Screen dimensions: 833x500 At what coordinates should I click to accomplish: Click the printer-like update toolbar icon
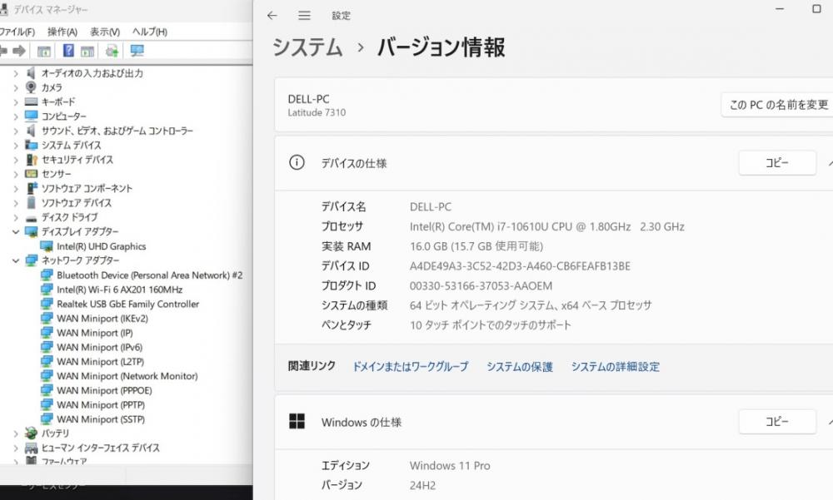click(112, 51)
